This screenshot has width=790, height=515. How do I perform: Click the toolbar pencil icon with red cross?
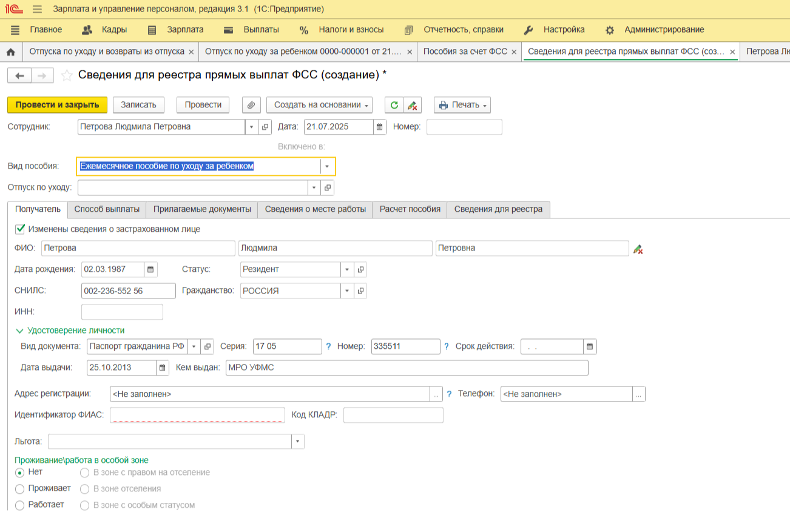(412, 105)
